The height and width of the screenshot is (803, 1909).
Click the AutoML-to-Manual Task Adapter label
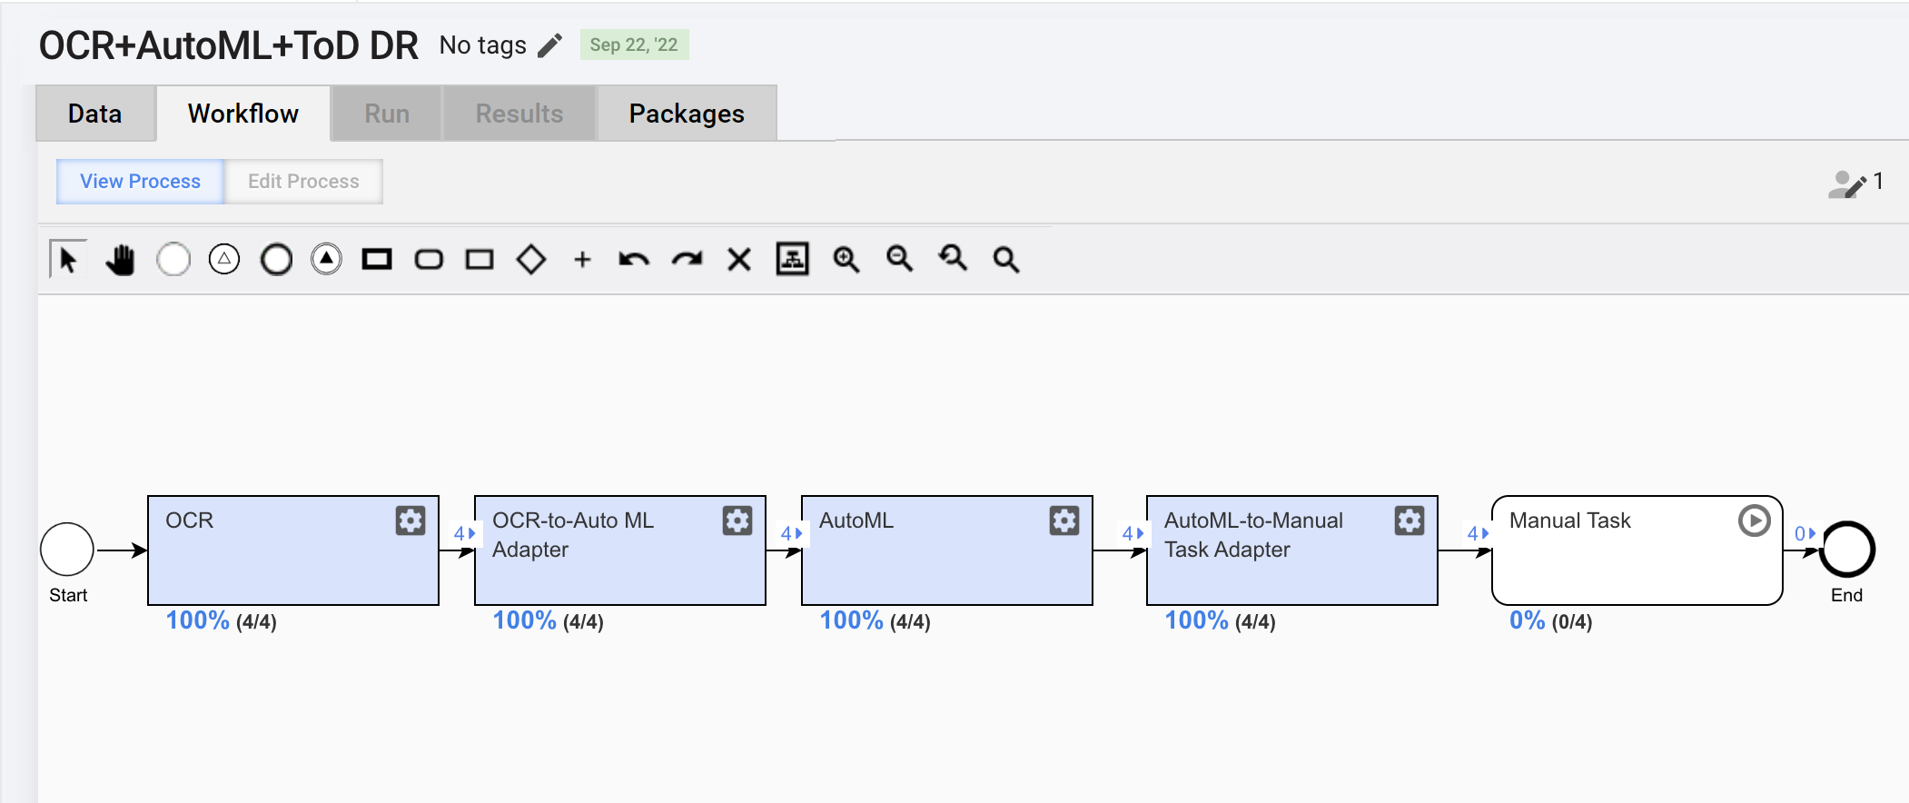coord(1253,535)
